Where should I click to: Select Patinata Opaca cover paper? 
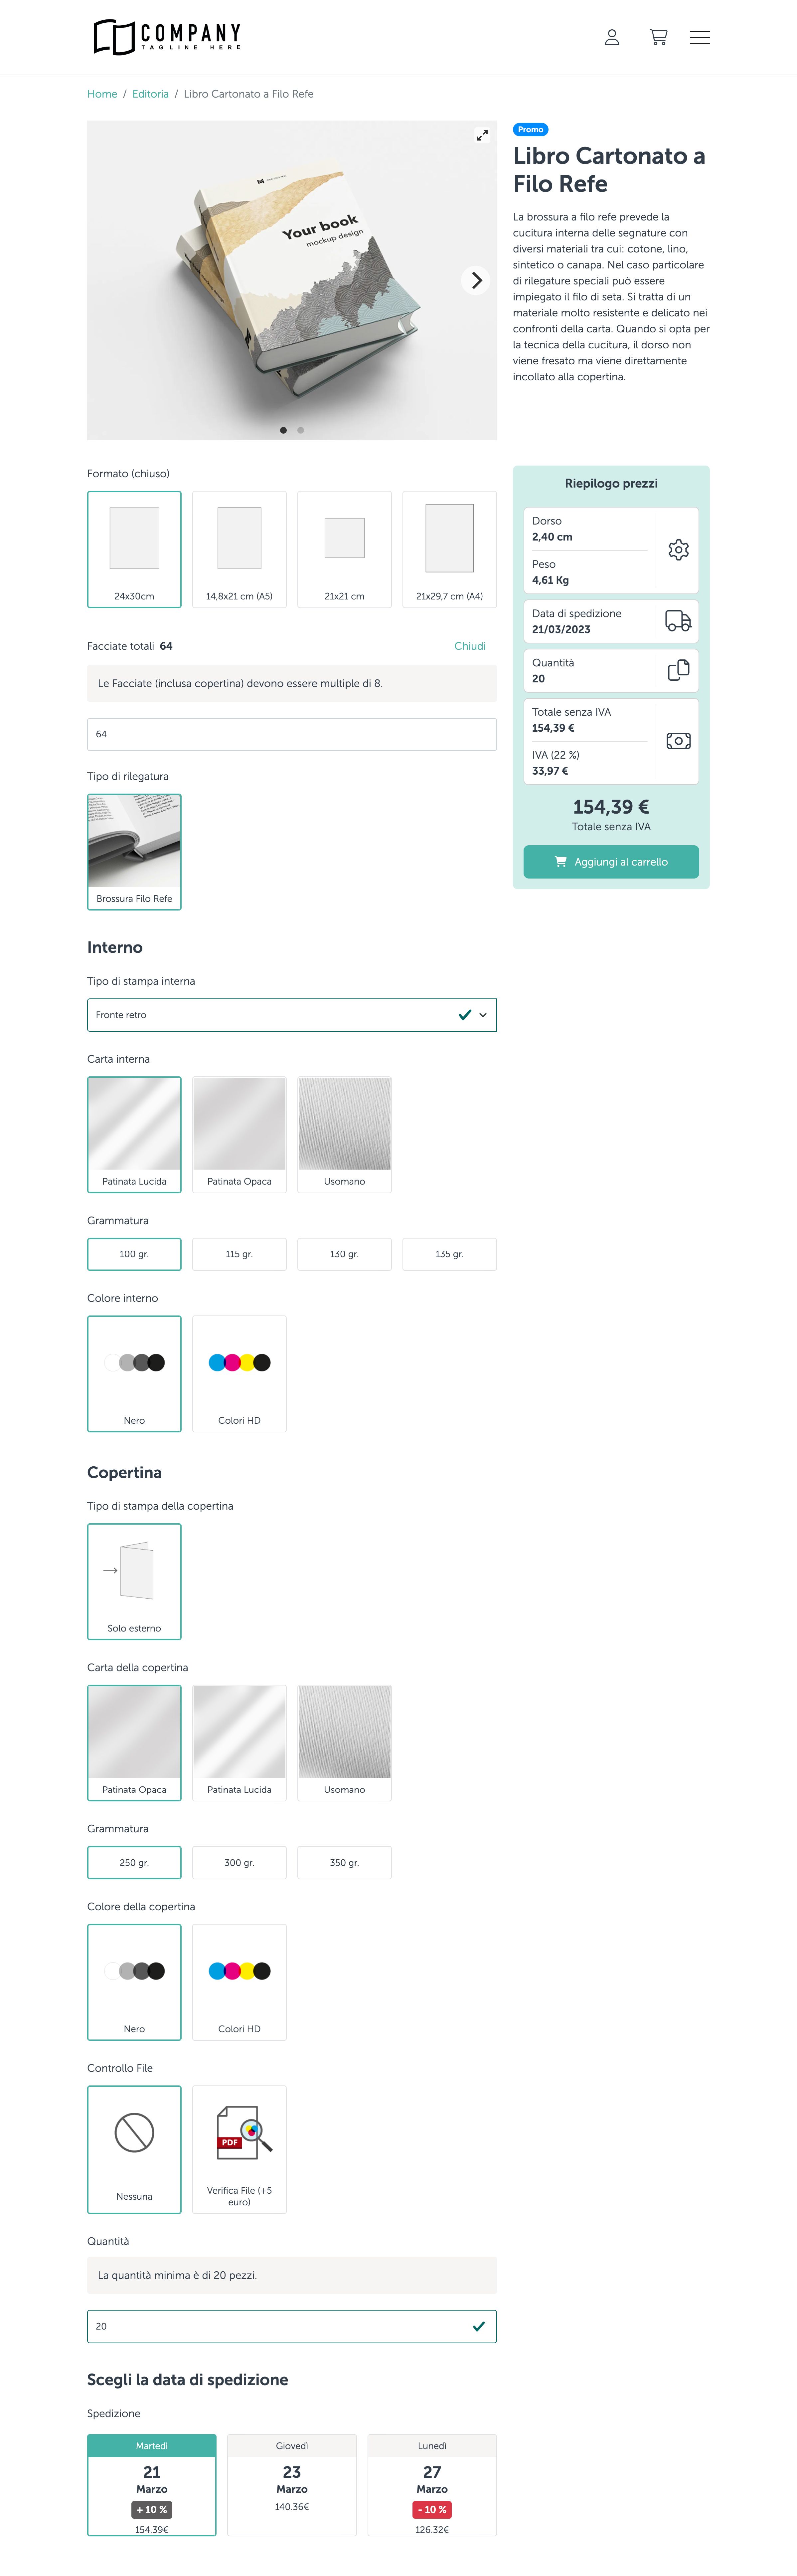[x=134, y=1743]
